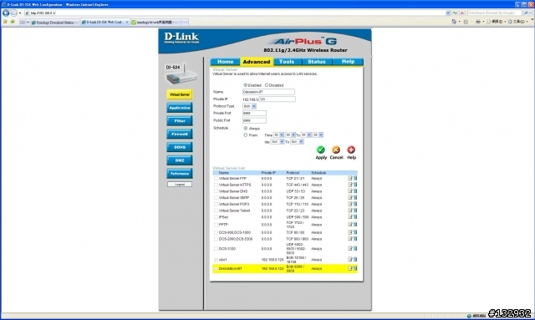This screenshot has height=320, width=535.
Task: Open the Filter section
Action: click(x=180, y=121)
